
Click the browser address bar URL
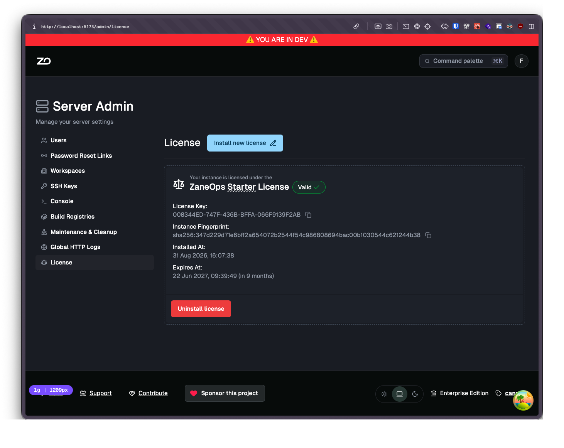[x=85, y=27]
